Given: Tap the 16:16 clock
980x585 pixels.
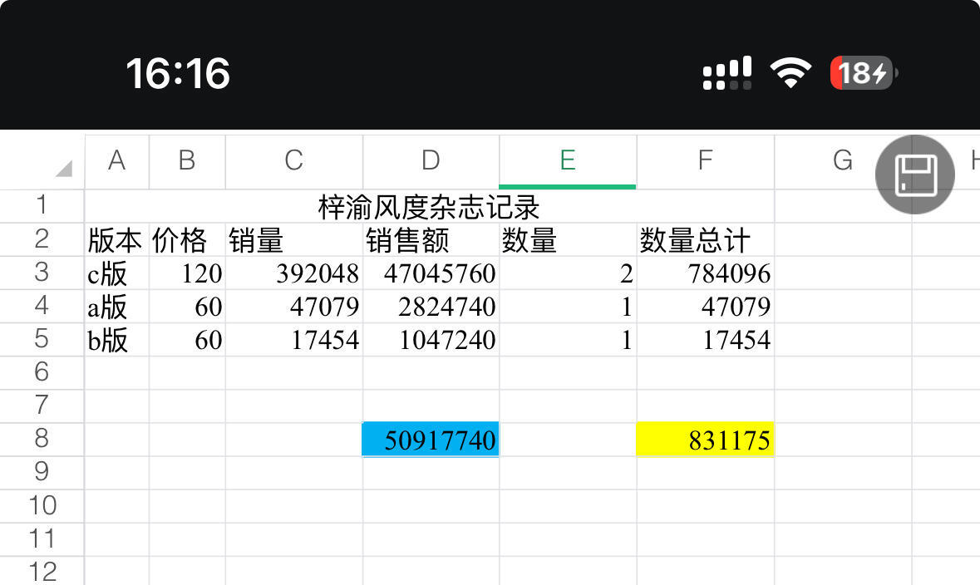Looking at the screenshot, I should pyautogui.click(x=178, y=73).
